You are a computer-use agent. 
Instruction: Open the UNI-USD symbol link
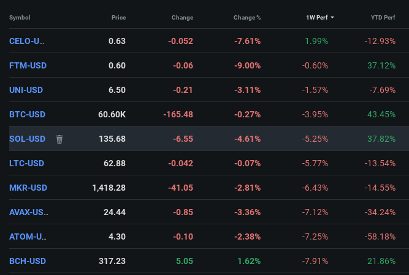pyautogui.click(x=26, y=90)
